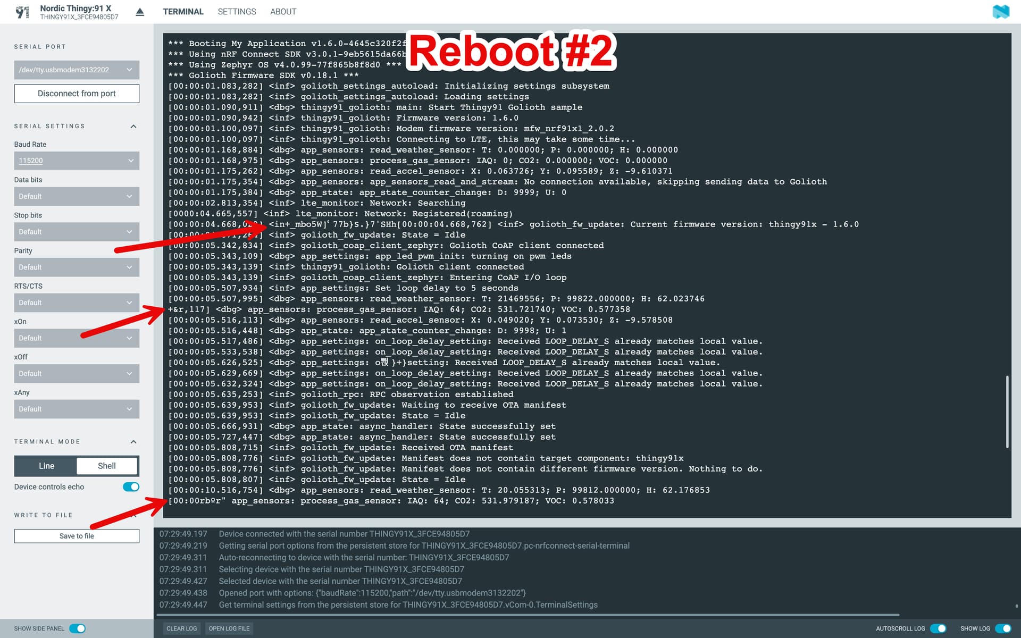Click the eject device icon
The image size is (1021, 638).
140,12
